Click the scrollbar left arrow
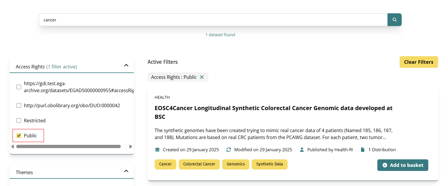Viewport: 448px width, 186px height. (x=12, y=147)
